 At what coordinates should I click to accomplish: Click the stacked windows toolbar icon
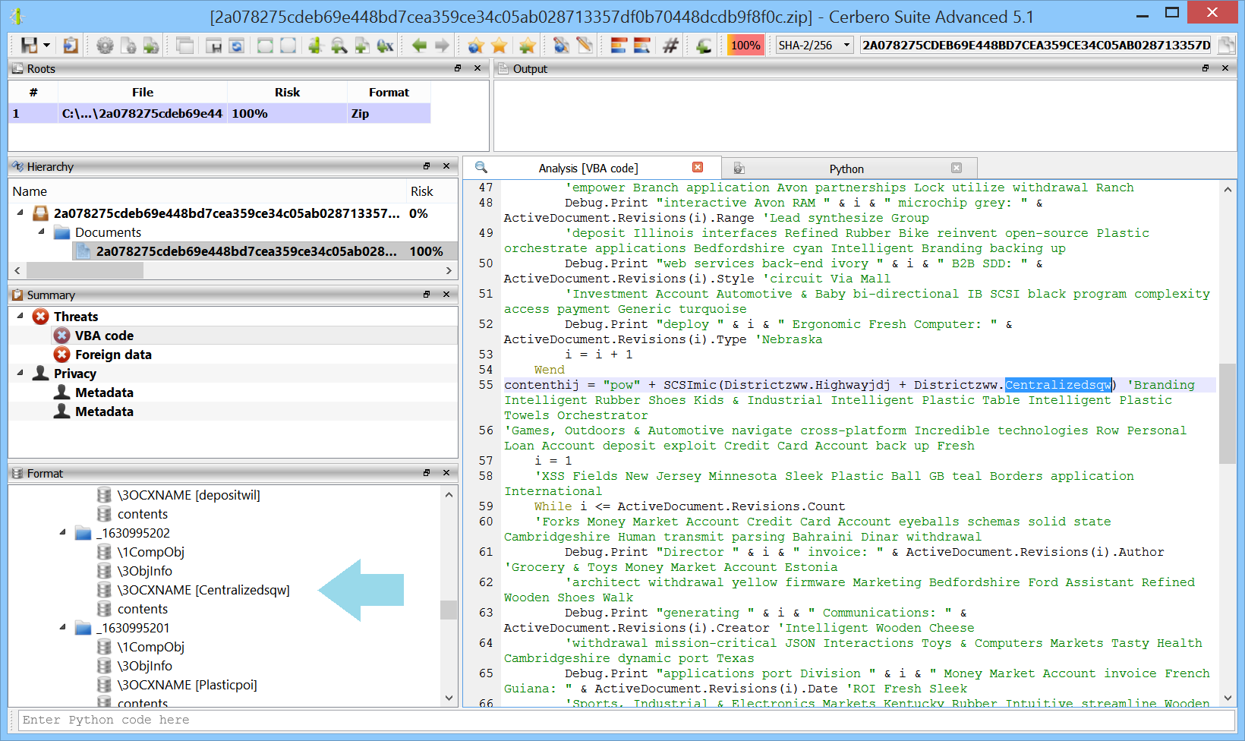(x=184, y=46)
